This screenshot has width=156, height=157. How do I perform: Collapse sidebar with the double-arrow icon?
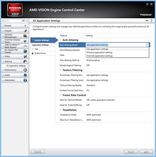coord(27,21)
